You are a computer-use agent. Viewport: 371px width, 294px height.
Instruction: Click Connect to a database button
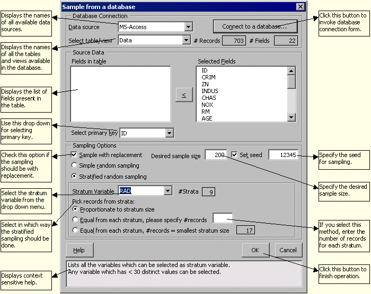254,26
